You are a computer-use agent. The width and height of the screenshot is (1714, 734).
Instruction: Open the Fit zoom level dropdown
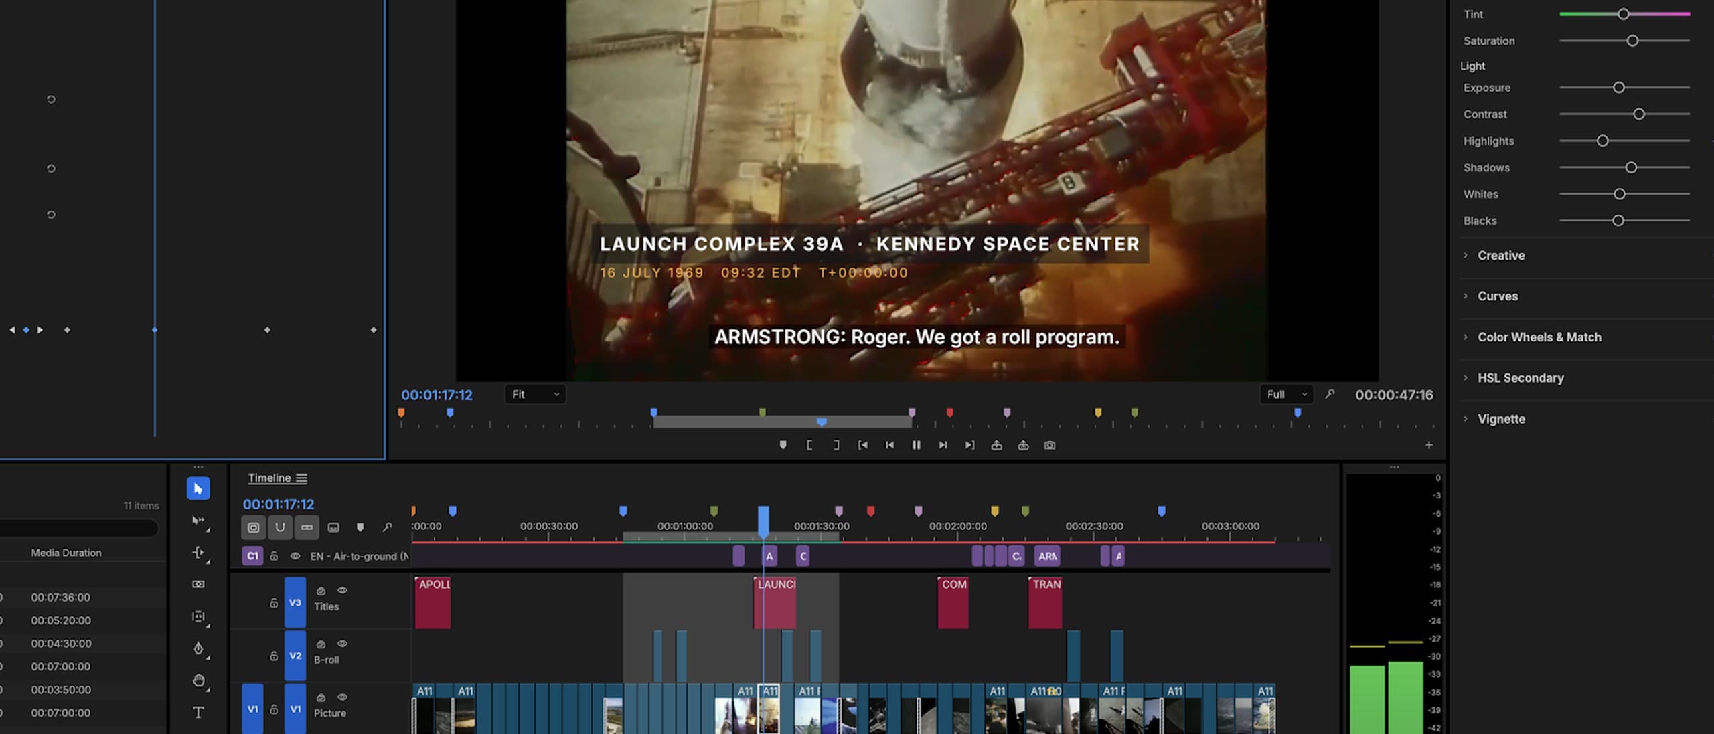coord(536,395)
